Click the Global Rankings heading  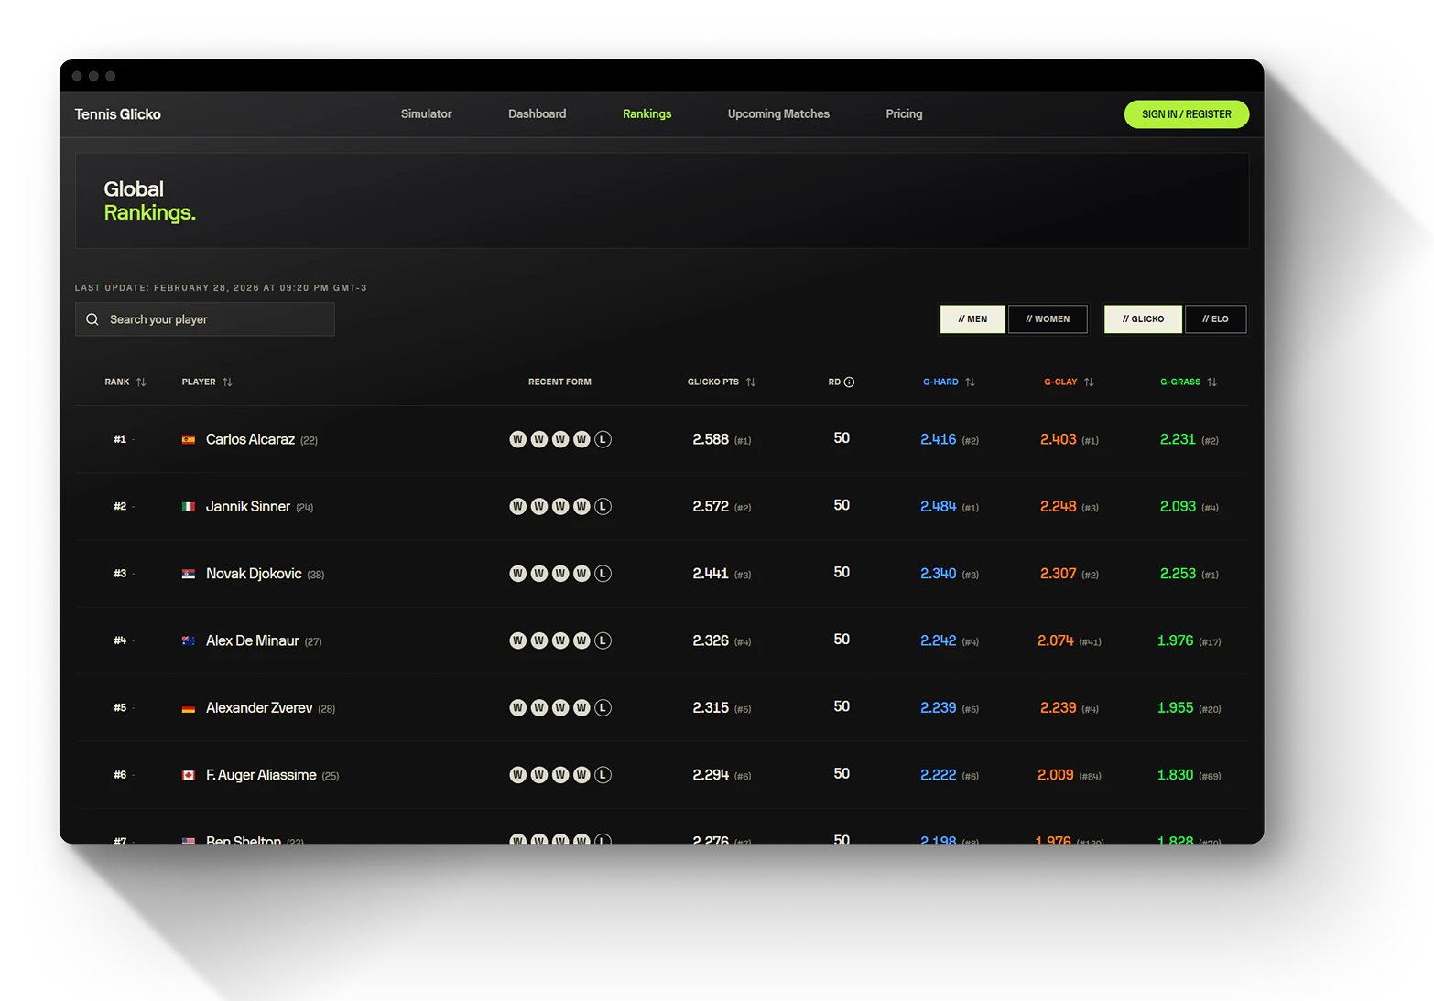149,200
